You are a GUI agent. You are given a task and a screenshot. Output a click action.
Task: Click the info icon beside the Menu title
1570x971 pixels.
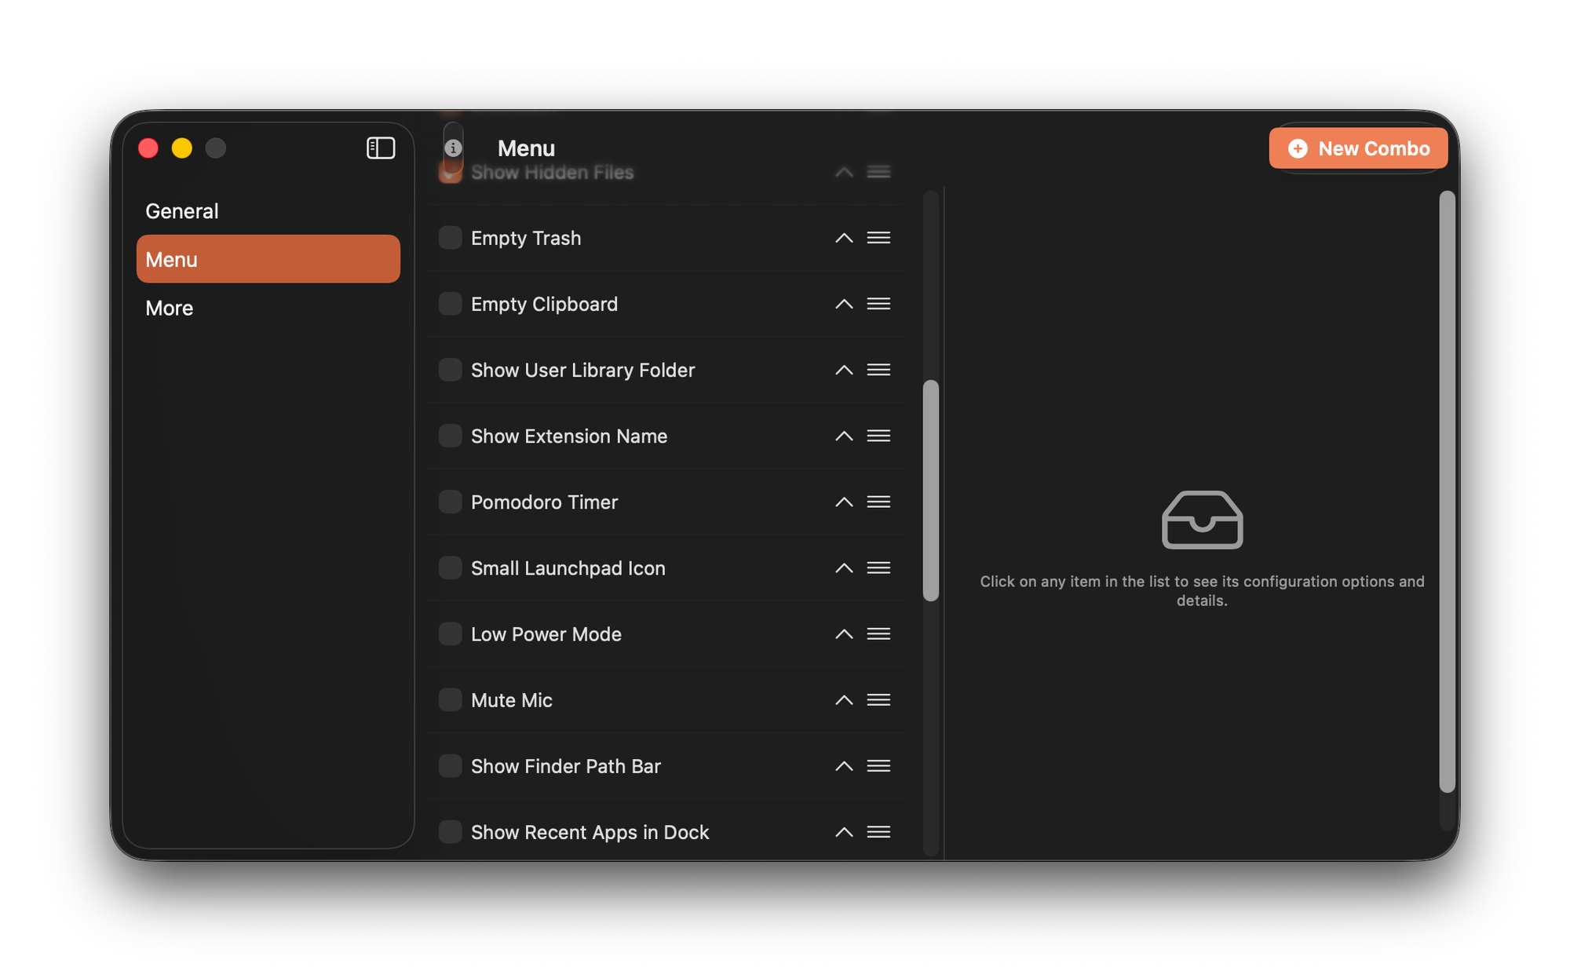pos(453,148)
